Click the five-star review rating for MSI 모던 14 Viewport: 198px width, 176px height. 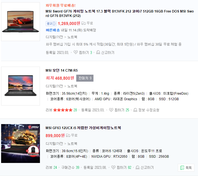click(63, 110)
